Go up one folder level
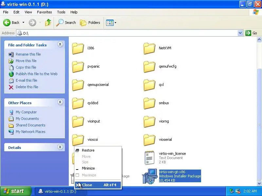 [48, 23]
